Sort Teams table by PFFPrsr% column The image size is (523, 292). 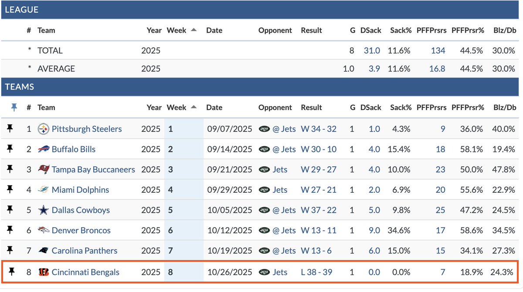[x=468, y=107]
